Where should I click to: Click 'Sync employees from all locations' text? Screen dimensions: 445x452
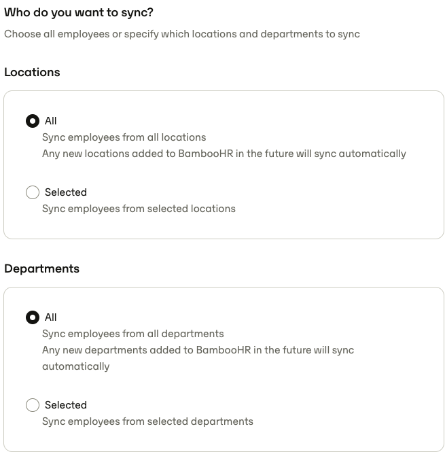point(124,137)
